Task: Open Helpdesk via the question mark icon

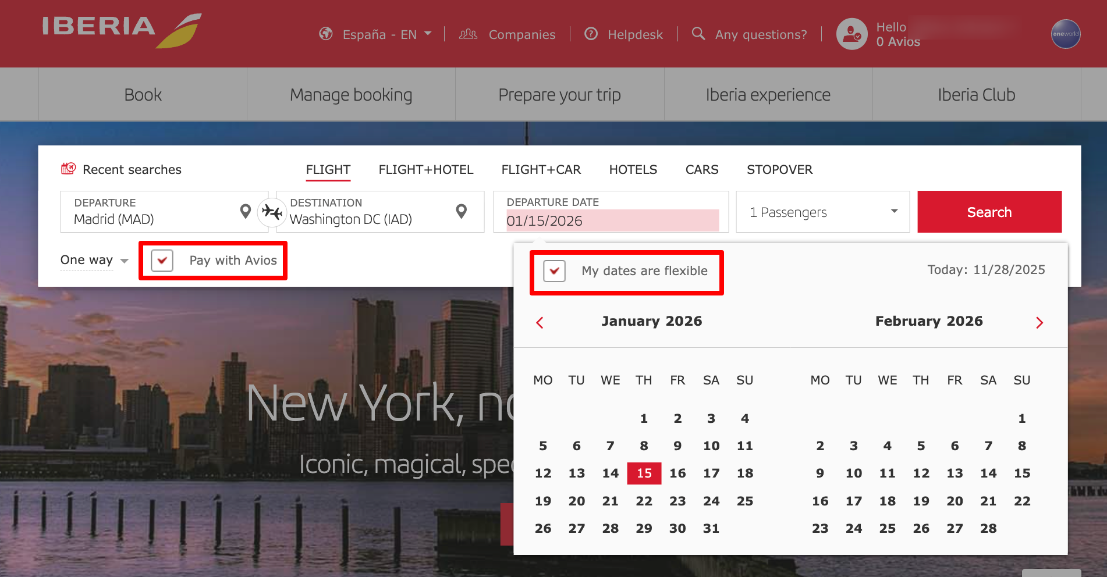Action: [x=591, y=34]
